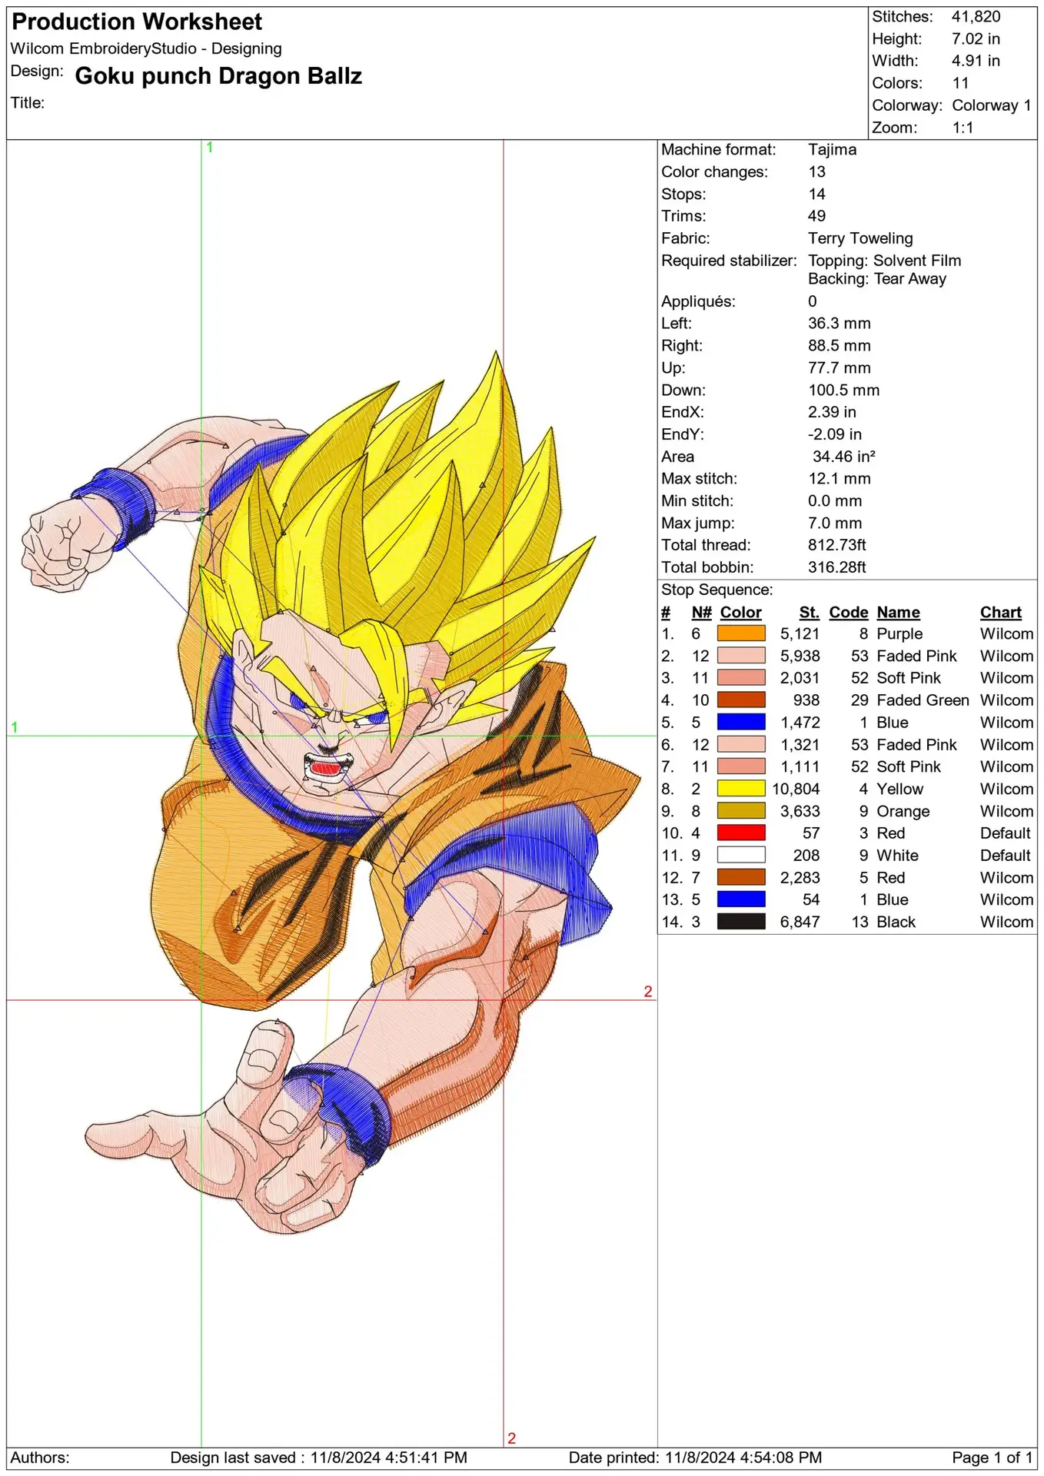Viewport: 1044px width, 1476px height.
Task: Click the Width value '4.91 in'
Action: pyautogui.click(x=976, y=61)
